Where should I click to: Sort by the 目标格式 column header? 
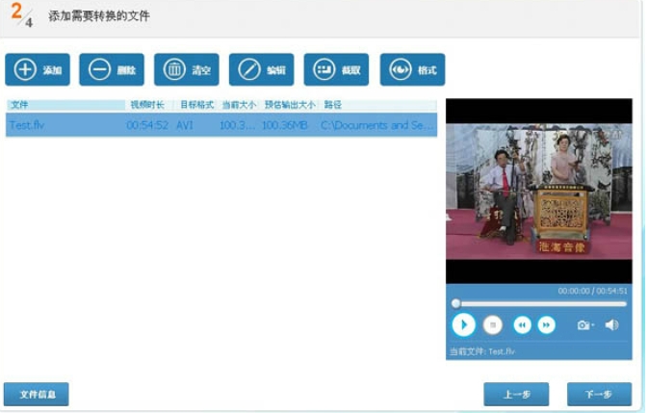(x=196, y=105)
